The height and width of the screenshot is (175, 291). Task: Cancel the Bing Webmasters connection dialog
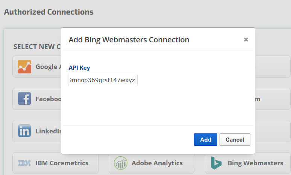[x=235, y=140]
